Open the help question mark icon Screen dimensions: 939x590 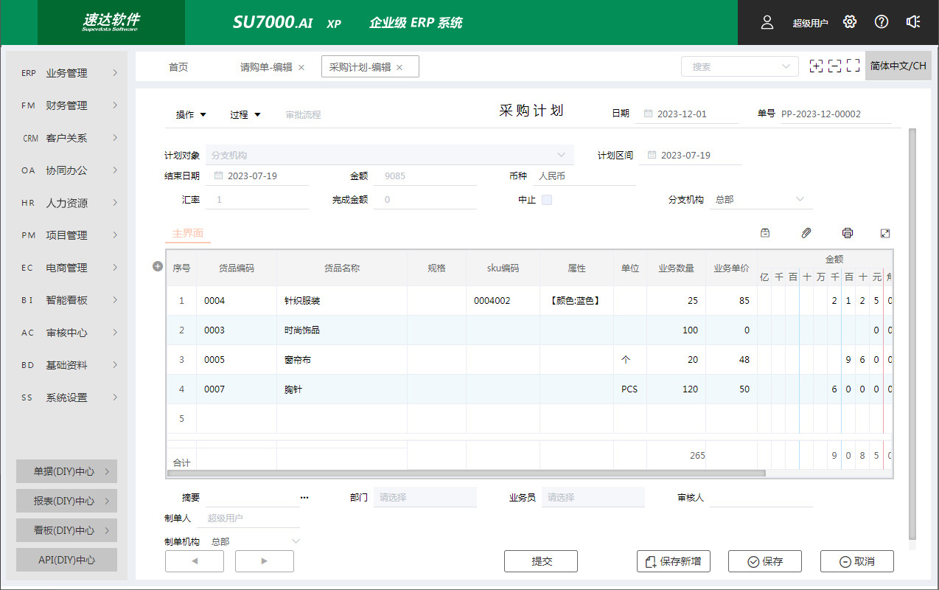[882, 22]
